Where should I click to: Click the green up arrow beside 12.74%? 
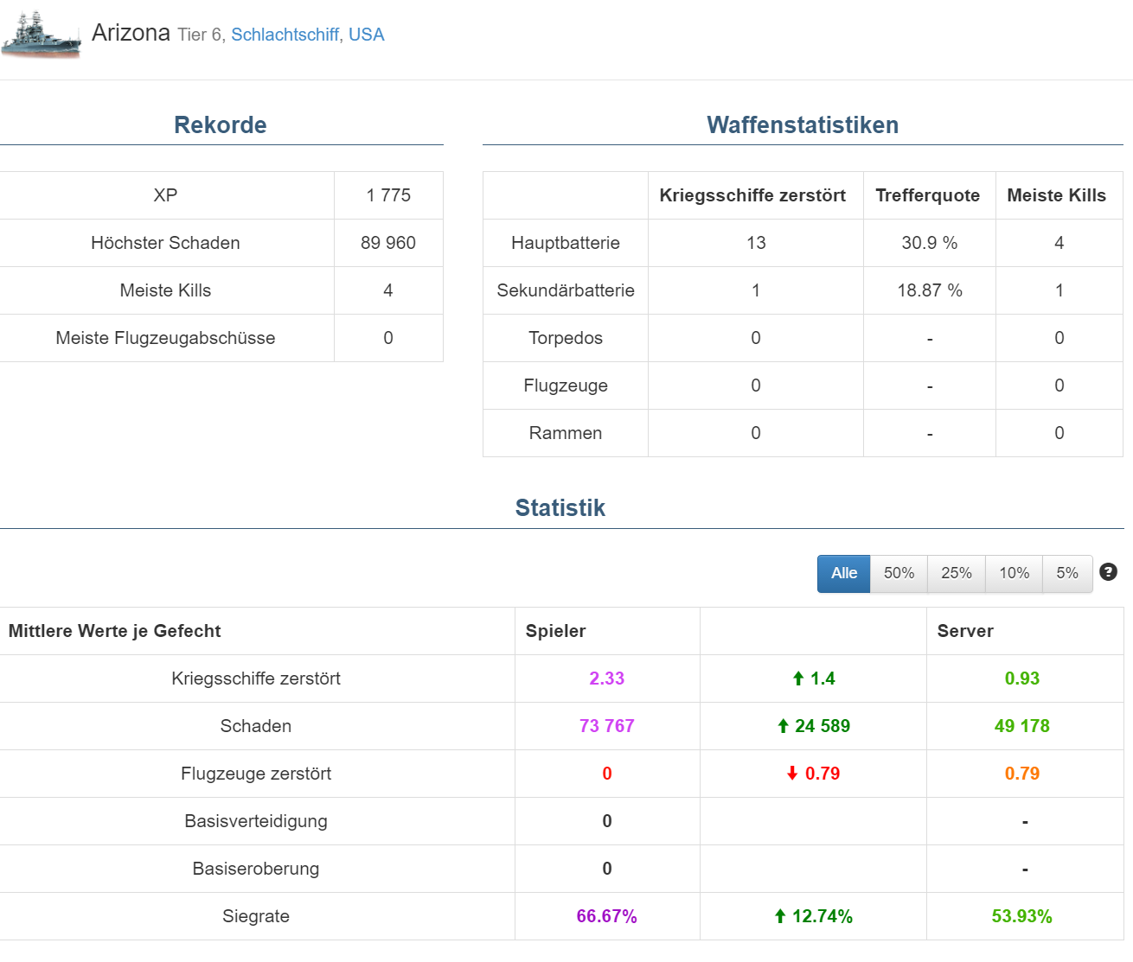(x=780, y=917)
